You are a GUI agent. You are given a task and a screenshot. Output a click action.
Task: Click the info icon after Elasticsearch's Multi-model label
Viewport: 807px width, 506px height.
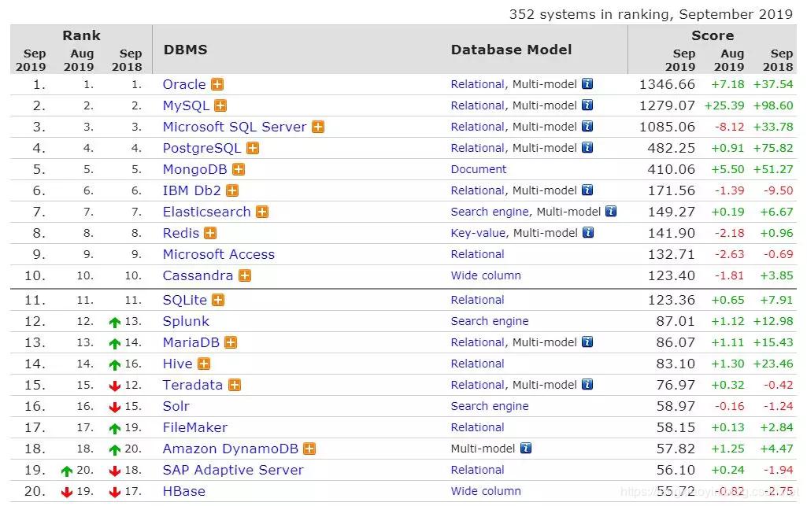[611, 212]
